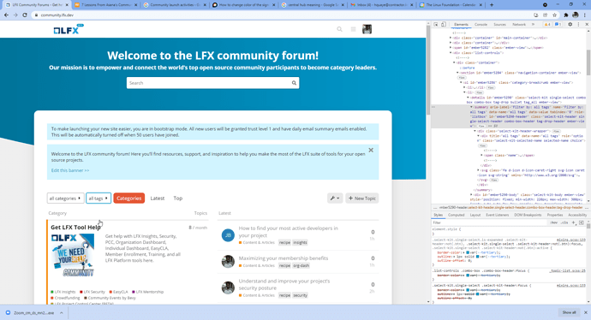
Task: Go back with the browser back arrow
Action: pyautogui.click(x=6, y=15)
